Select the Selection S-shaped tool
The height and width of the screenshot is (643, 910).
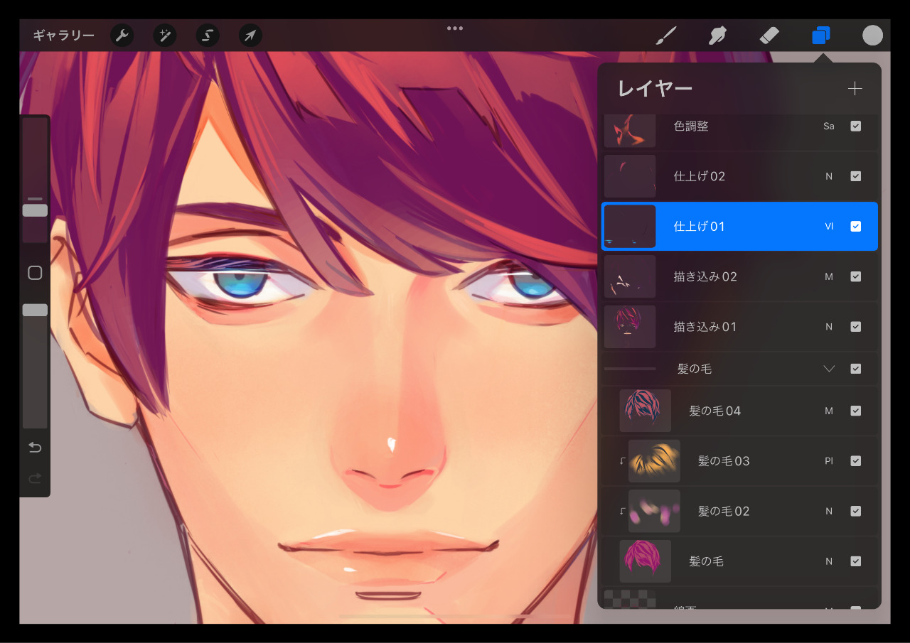[x=207, y=36]
